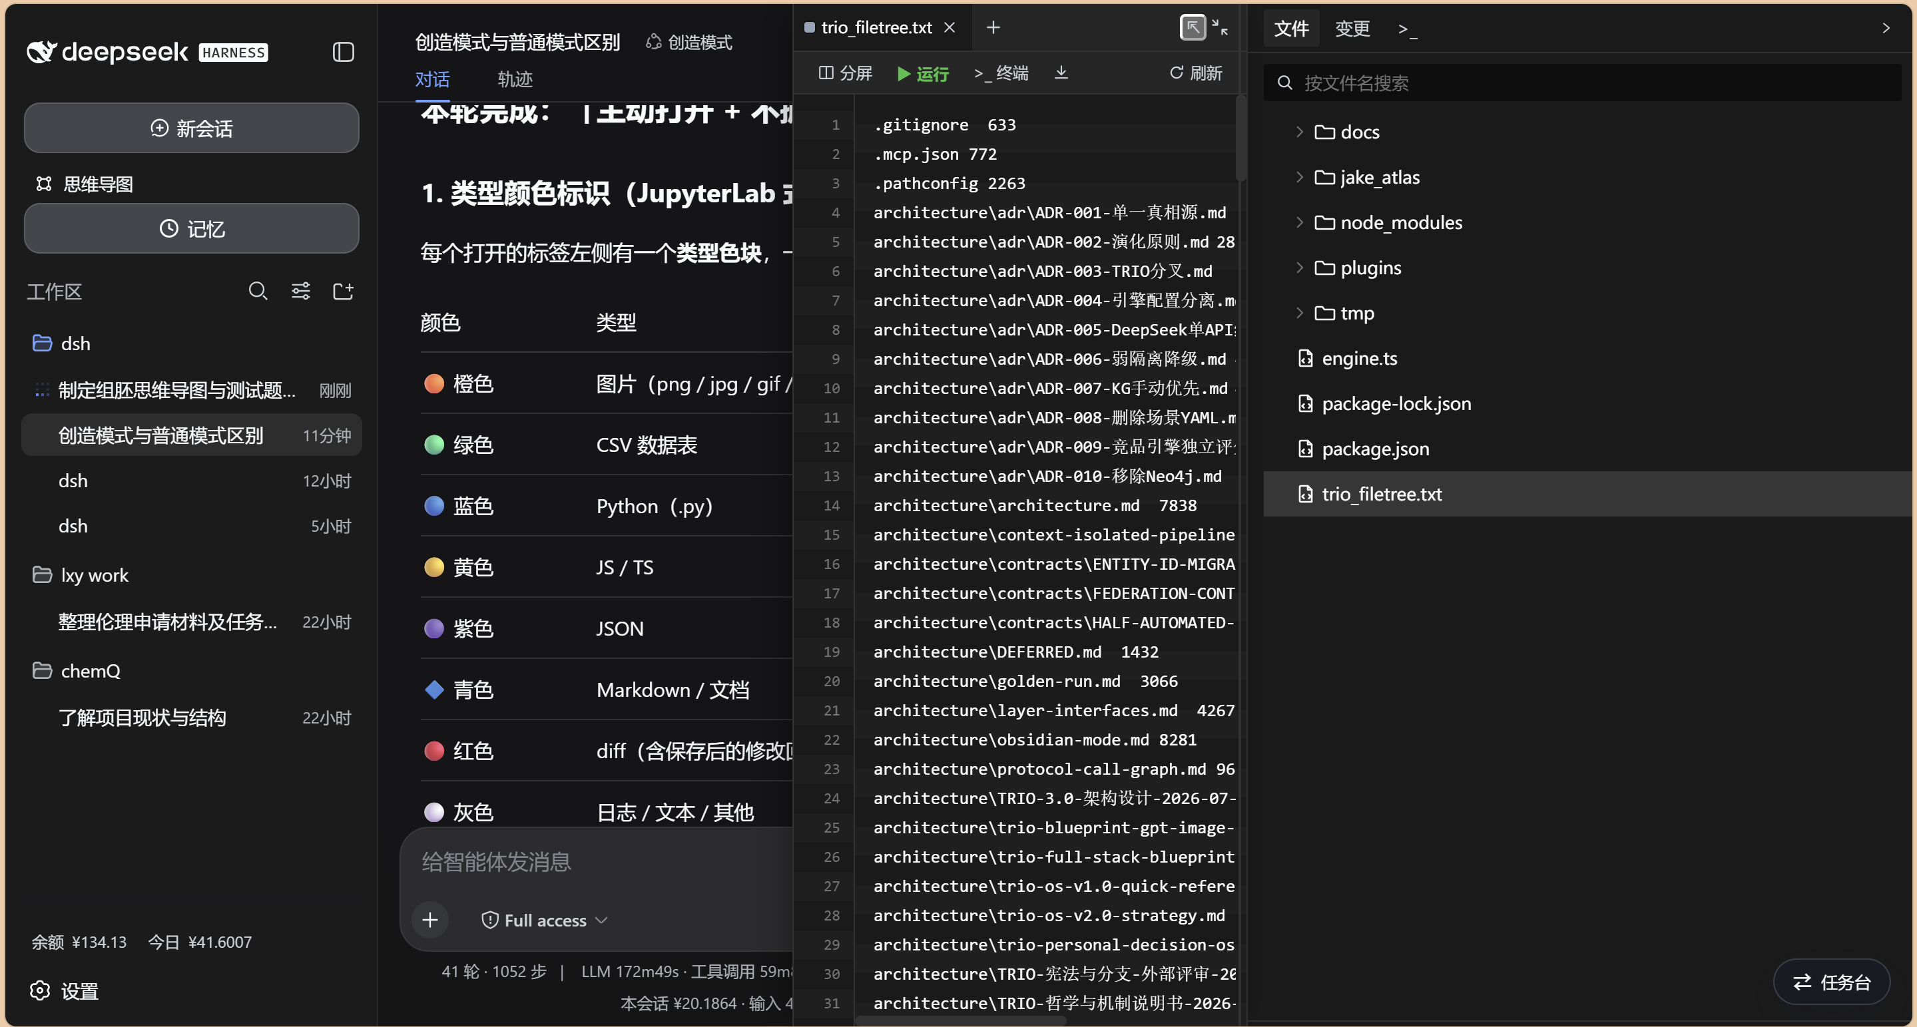Expand the docs folder

click(1299, 132)
